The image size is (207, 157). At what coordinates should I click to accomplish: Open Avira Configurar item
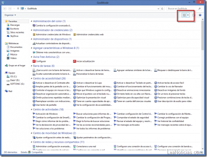click(39, 61)
